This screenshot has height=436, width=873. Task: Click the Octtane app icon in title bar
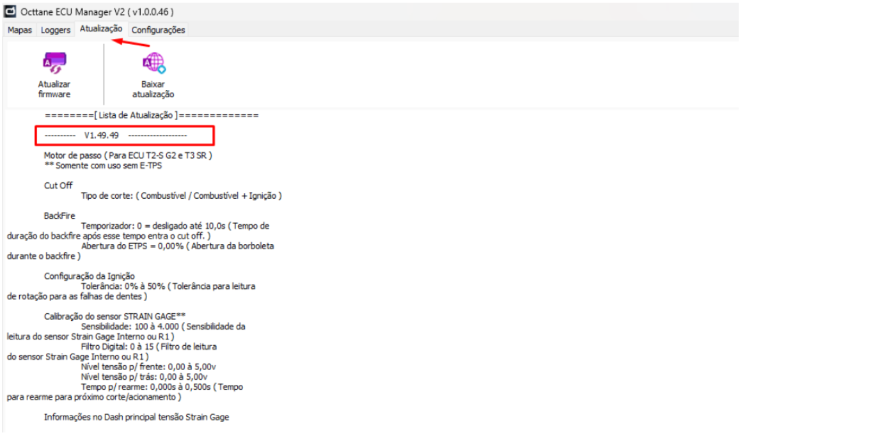point(11,12)
